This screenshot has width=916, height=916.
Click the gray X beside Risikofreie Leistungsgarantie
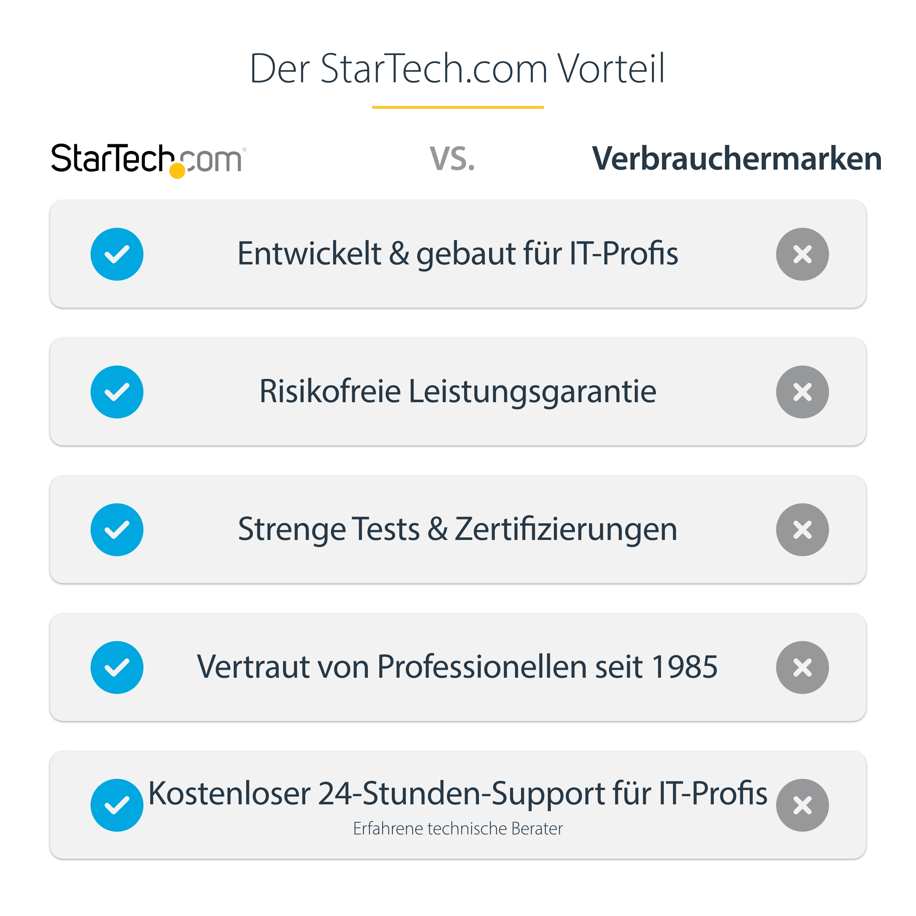point(802,392)
